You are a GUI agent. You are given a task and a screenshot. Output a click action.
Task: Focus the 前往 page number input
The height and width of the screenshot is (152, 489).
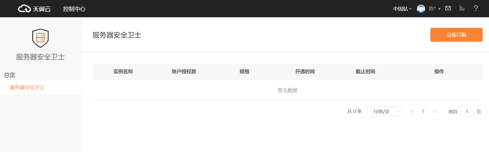point(467,112)
